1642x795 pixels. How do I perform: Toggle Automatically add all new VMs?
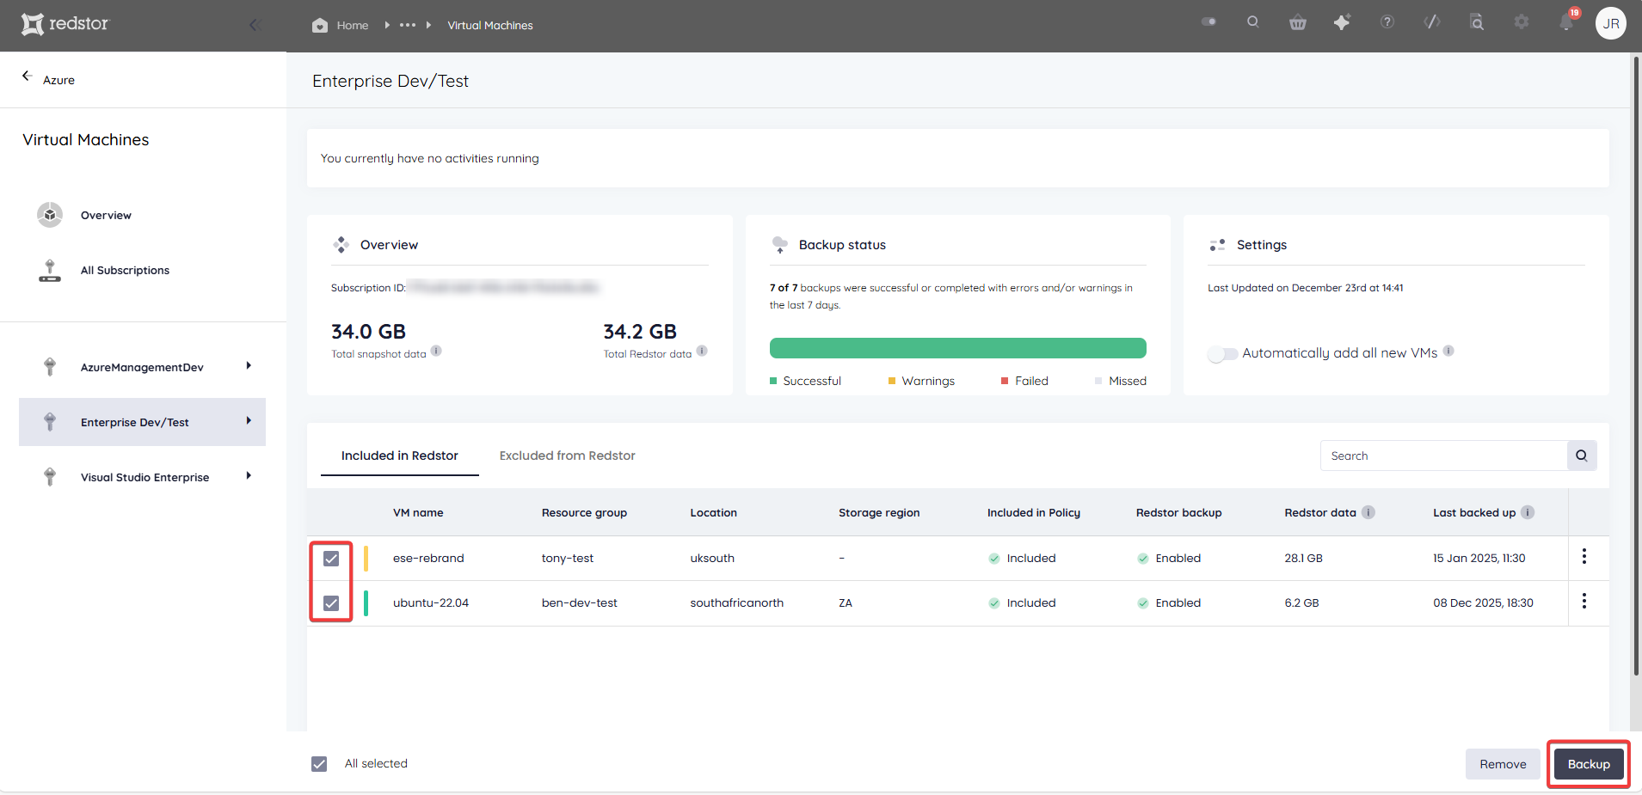point(1222,354)
